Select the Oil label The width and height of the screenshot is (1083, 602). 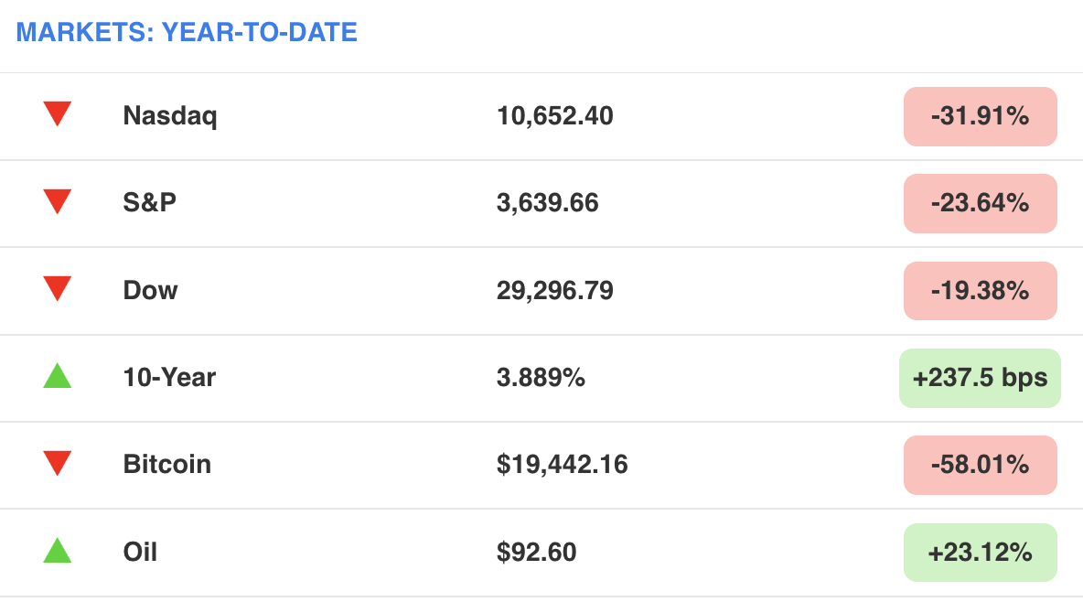[x=140, y=552]
